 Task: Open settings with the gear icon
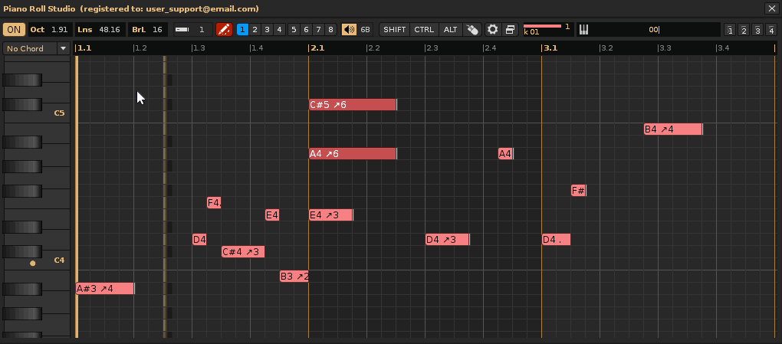[x=493, y=30]
